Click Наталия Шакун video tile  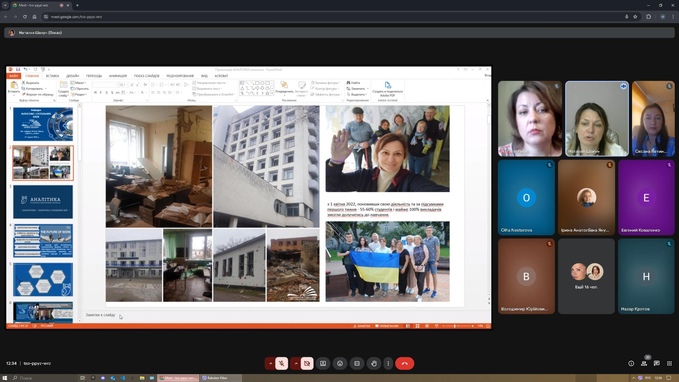(x=597, y=118)
